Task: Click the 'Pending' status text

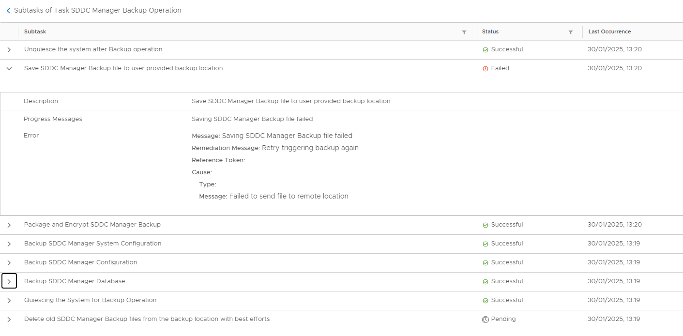Action: [503, 319]
